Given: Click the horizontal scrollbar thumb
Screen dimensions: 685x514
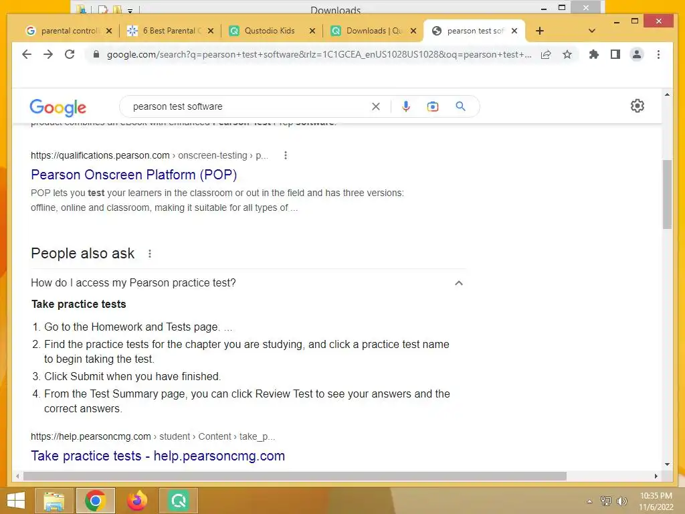Looking at the screenshot, I should tap(295, 476).
